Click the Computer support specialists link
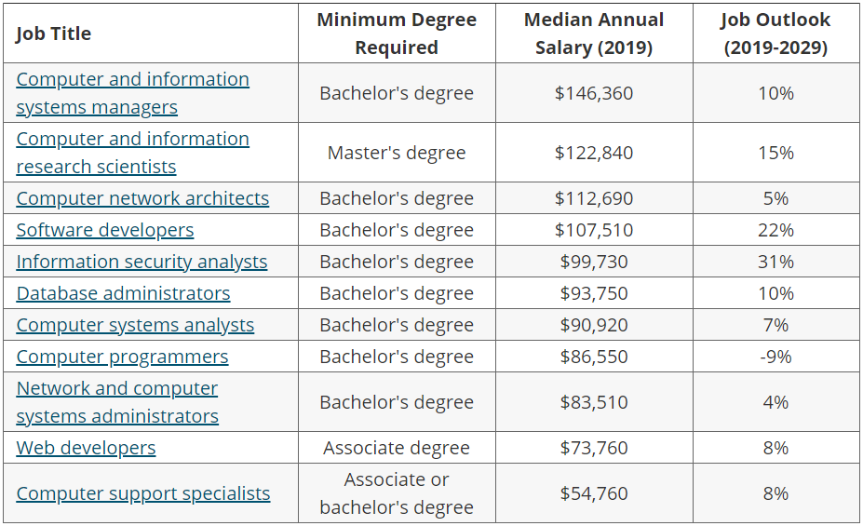Image resolution: width=863 pixels, height=526 pixels. coord(143,493)
